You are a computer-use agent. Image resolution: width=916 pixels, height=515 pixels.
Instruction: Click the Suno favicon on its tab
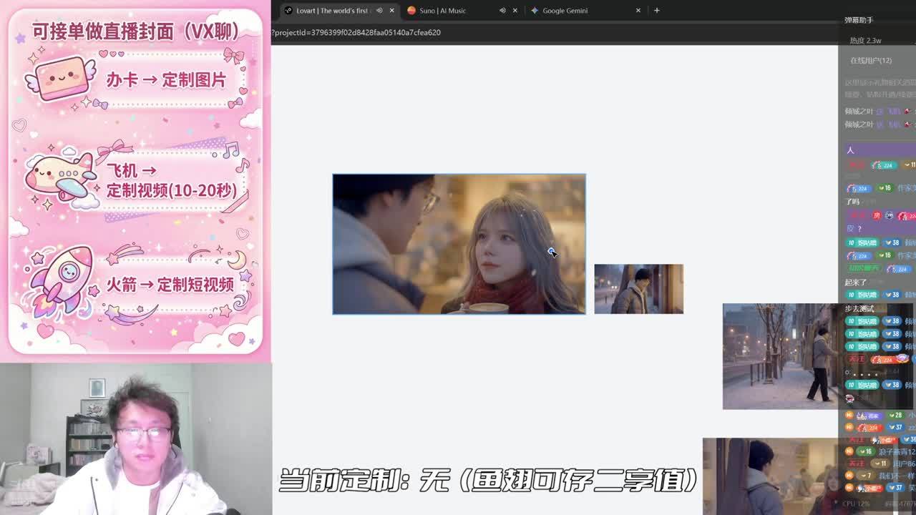tap(411, 11)
